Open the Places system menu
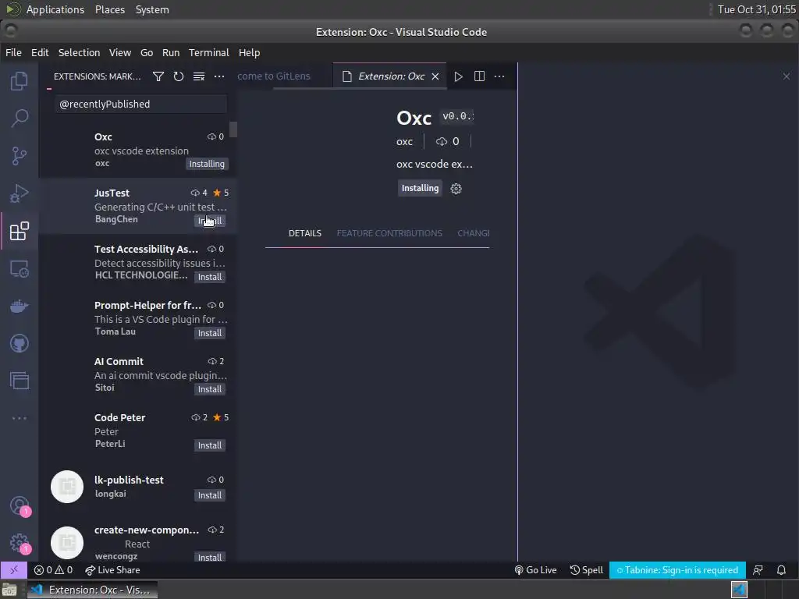Screen dimensions: 799x599 point(110,9)
